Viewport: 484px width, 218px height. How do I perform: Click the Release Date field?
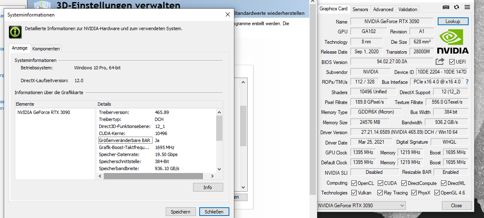point(366,52)
